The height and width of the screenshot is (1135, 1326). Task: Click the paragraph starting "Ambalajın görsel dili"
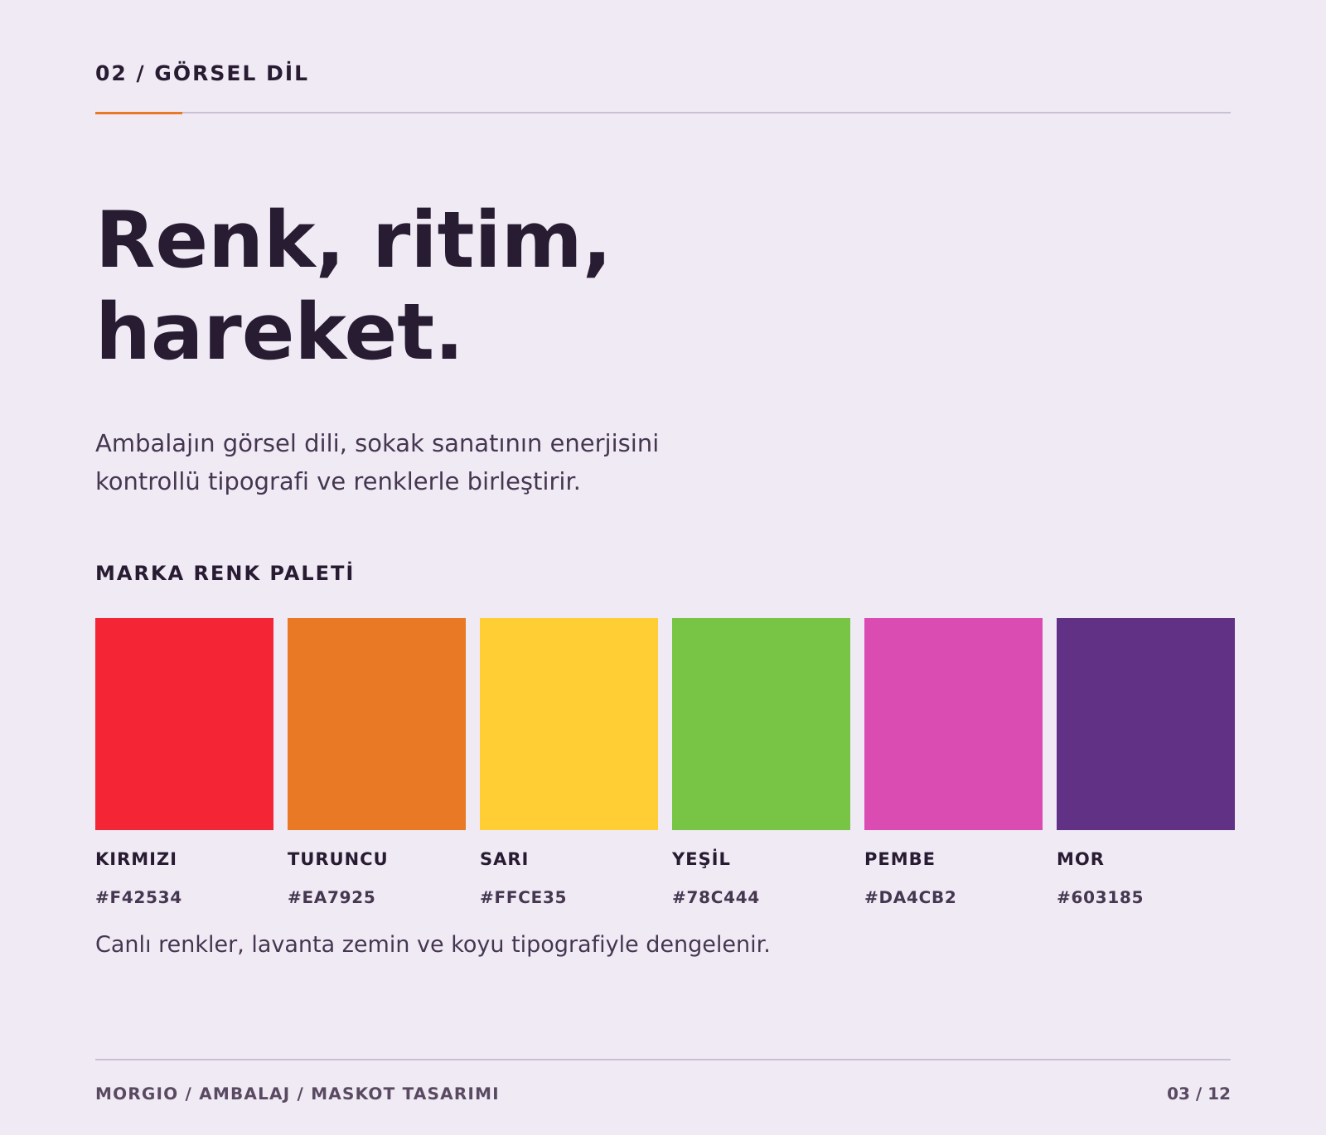(x=377, y=462)
